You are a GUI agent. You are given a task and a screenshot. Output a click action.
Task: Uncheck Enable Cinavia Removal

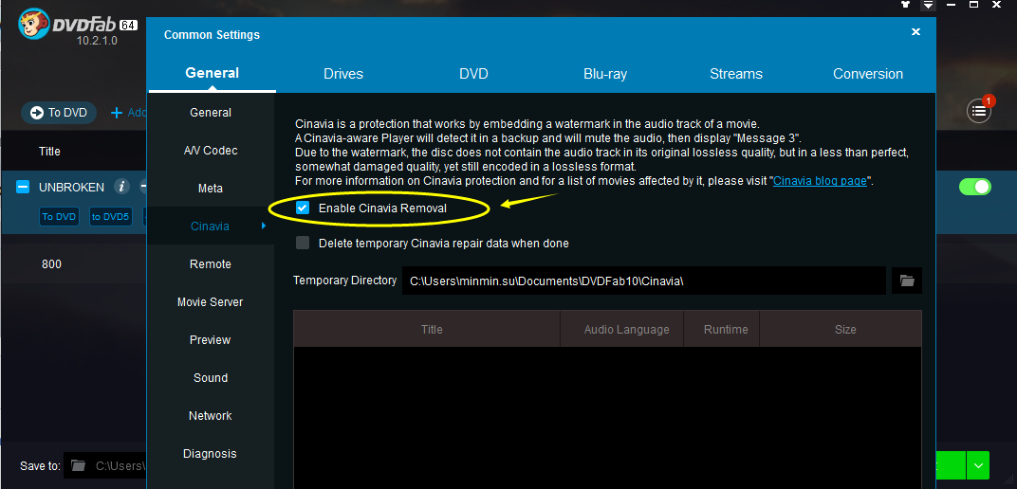tap(303, 208)
